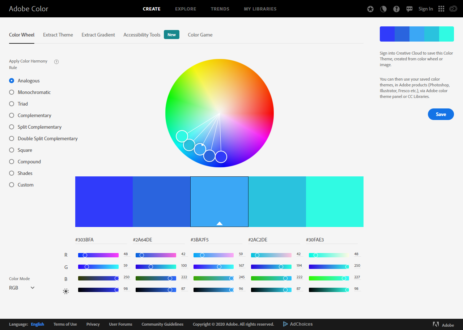Click the Save button
Viewport: 463px width, 330px height.
click(441, 114)
